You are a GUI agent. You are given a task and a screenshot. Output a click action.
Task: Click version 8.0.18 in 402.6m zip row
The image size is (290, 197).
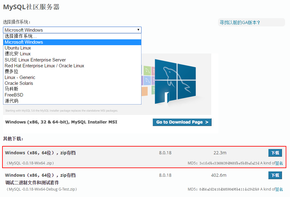(165, 175)
